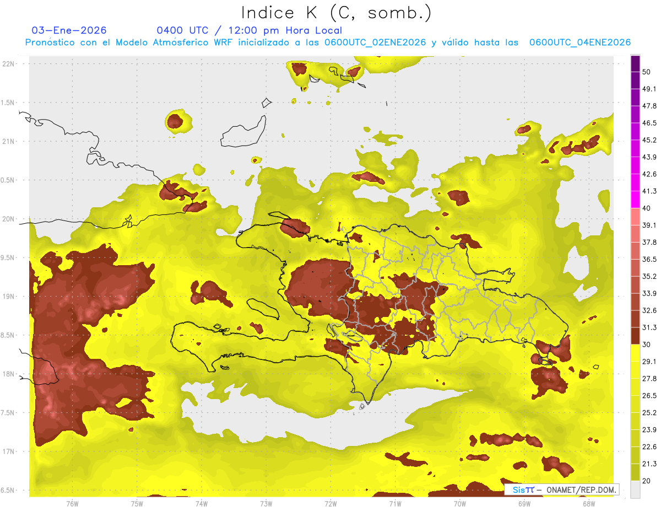This screenshot has height=511, width=661.
Task: Click the '26.5' colorbar label
Action: coord(649,396)
